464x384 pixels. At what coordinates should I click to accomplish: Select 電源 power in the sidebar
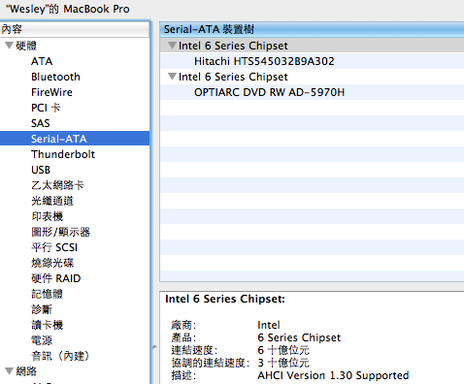click(42, 340)
